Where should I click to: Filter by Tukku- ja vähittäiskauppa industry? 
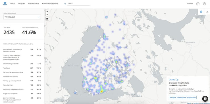pos(22,58)
